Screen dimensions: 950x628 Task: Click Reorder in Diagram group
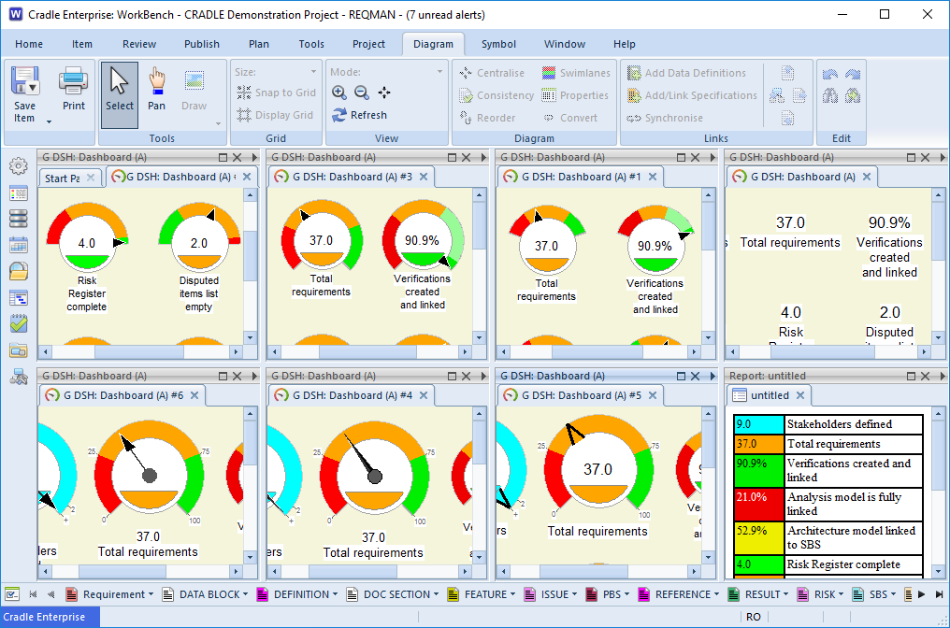coord(488,118)
